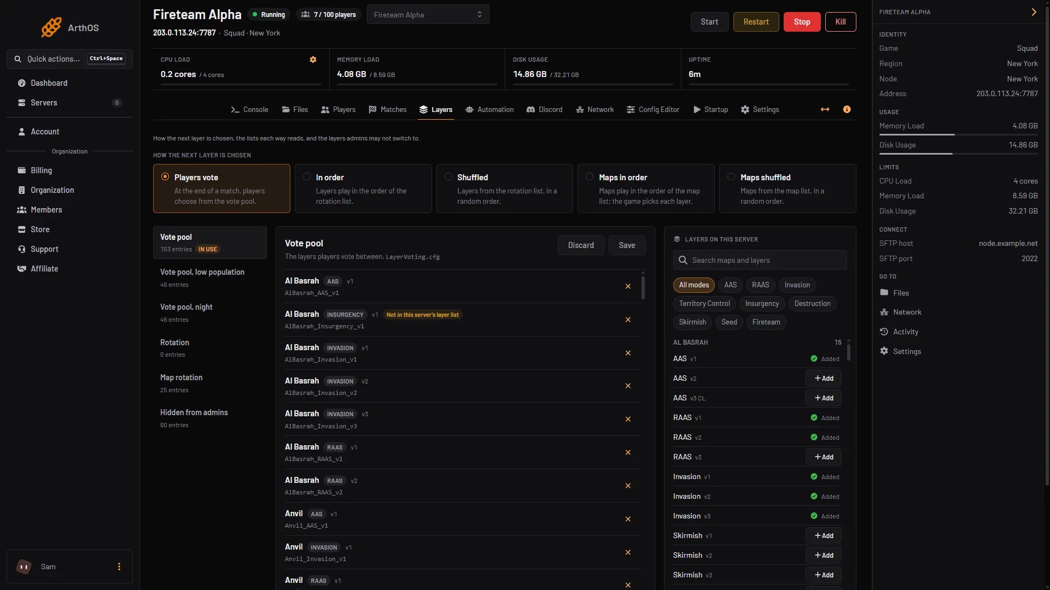Open the Affiliate sidebar item

point(69,269)
